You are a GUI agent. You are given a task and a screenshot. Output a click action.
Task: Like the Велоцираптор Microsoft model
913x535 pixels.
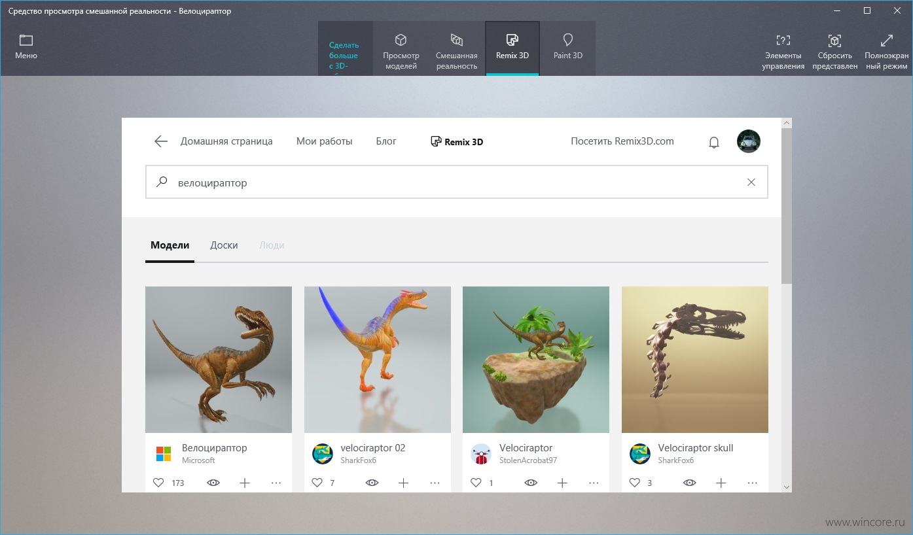158,483
